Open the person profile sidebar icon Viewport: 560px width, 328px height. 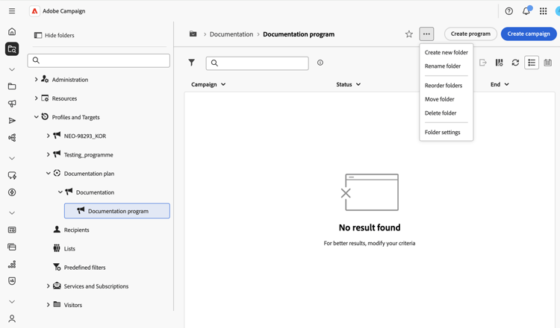tap(12, 319)
